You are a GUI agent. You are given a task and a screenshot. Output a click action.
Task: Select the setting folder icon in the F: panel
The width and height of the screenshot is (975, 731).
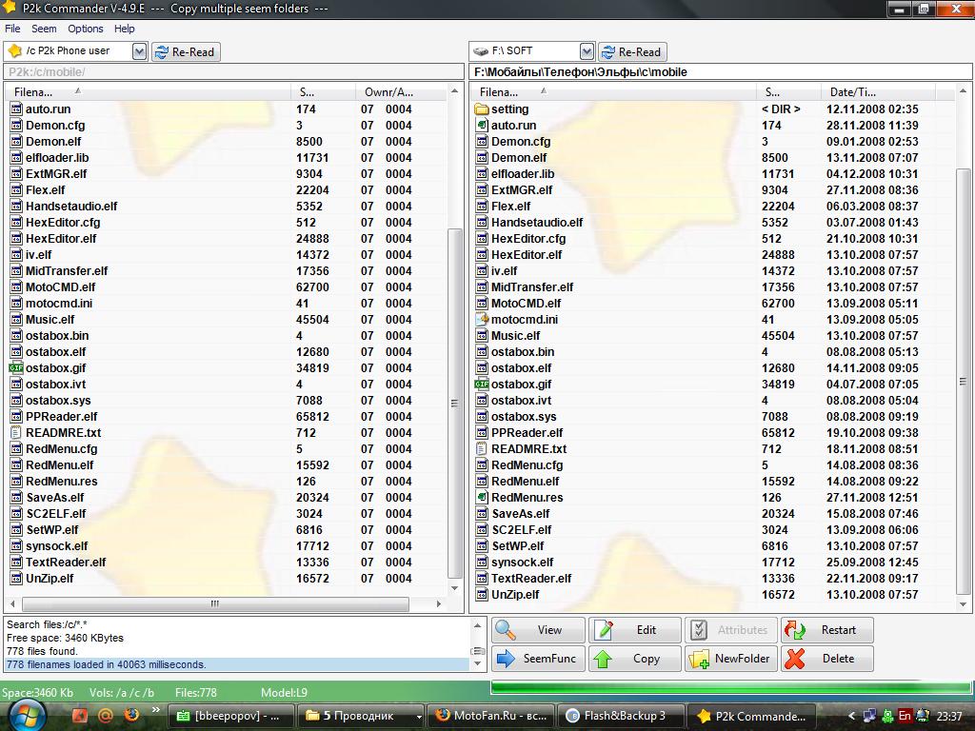pos(481,109)
